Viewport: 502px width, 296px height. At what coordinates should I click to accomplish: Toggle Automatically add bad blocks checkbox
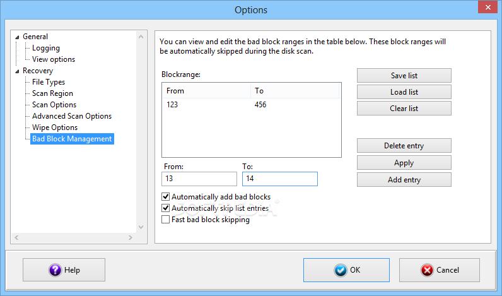pos(165,197)
